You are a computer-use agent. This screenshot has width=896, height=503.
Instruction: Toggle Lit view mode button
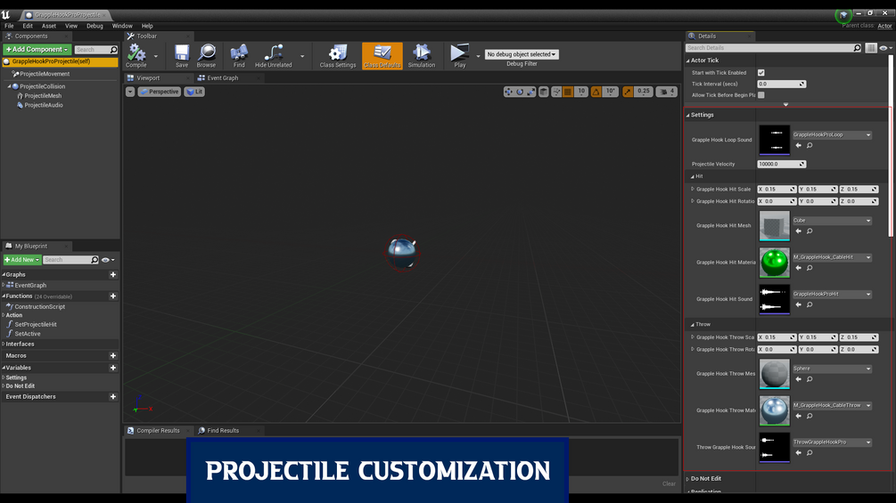coord(195,92)
